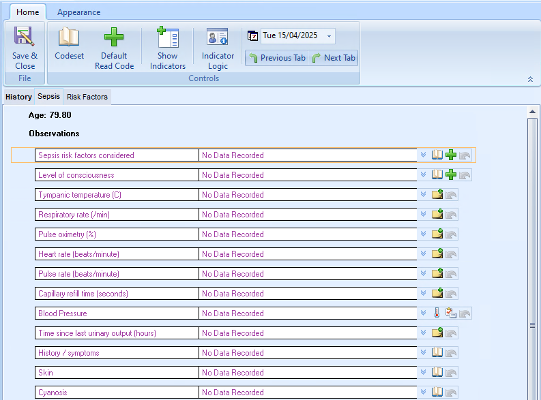Expand Cyanosis row chevron
Image resolution: width=541 pixels, height=400 pixels.
click(424, 392)
